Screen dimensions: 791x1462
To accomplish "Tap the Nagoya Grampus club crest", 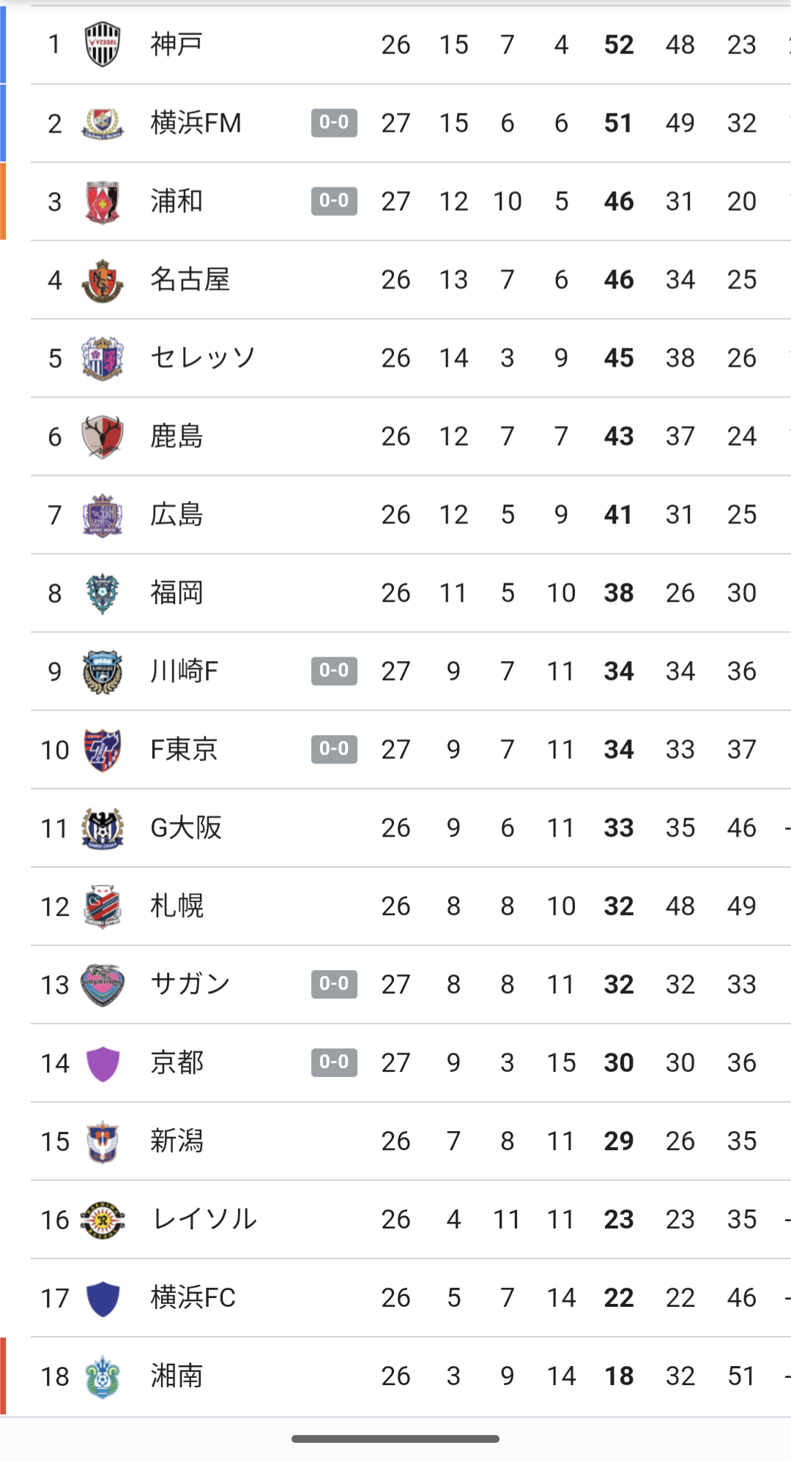I will (103, 280).
